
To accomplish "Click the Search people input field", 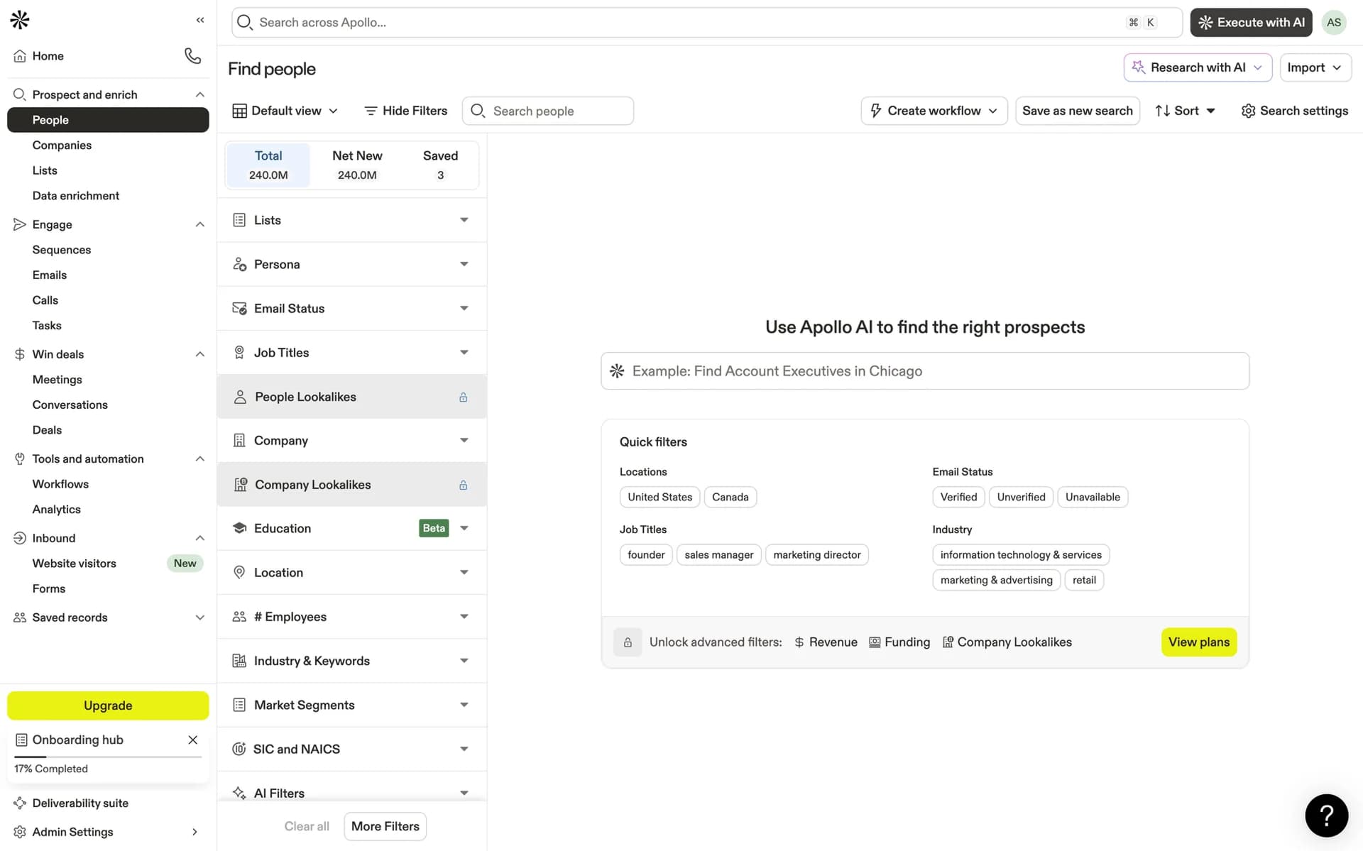I will [x=548, y=111].
